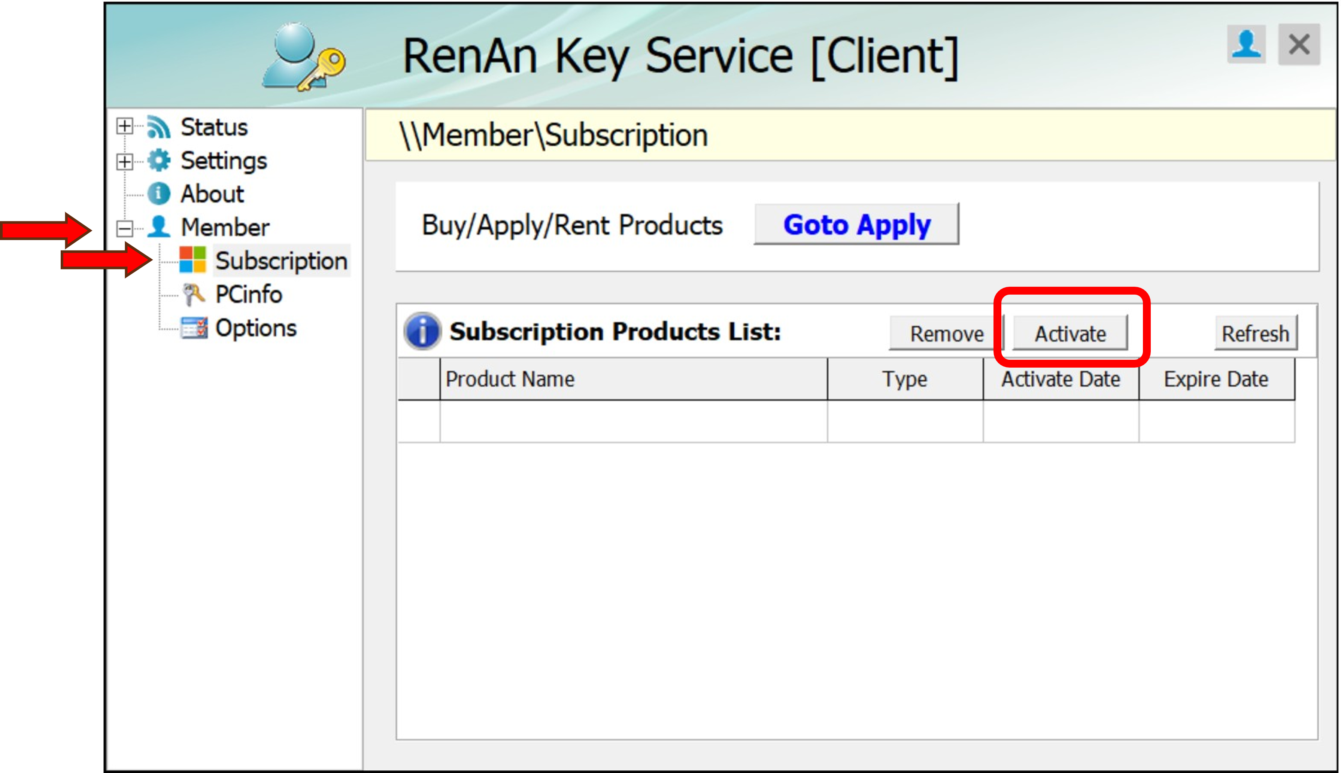This screenshot has height=773, width=1341.
Task: Click the Options checklist icon
Action: tap(193, 328)
